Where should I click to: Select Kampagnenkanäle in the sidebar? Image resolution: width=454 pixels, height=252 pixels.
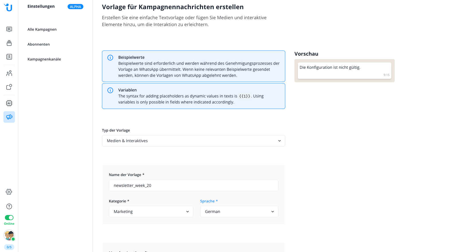pyautogui.click(x=44, y=59)
